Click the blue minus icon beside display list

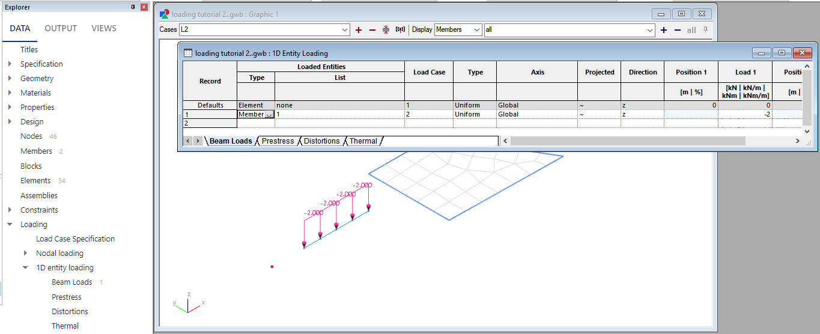pos(678,29)
